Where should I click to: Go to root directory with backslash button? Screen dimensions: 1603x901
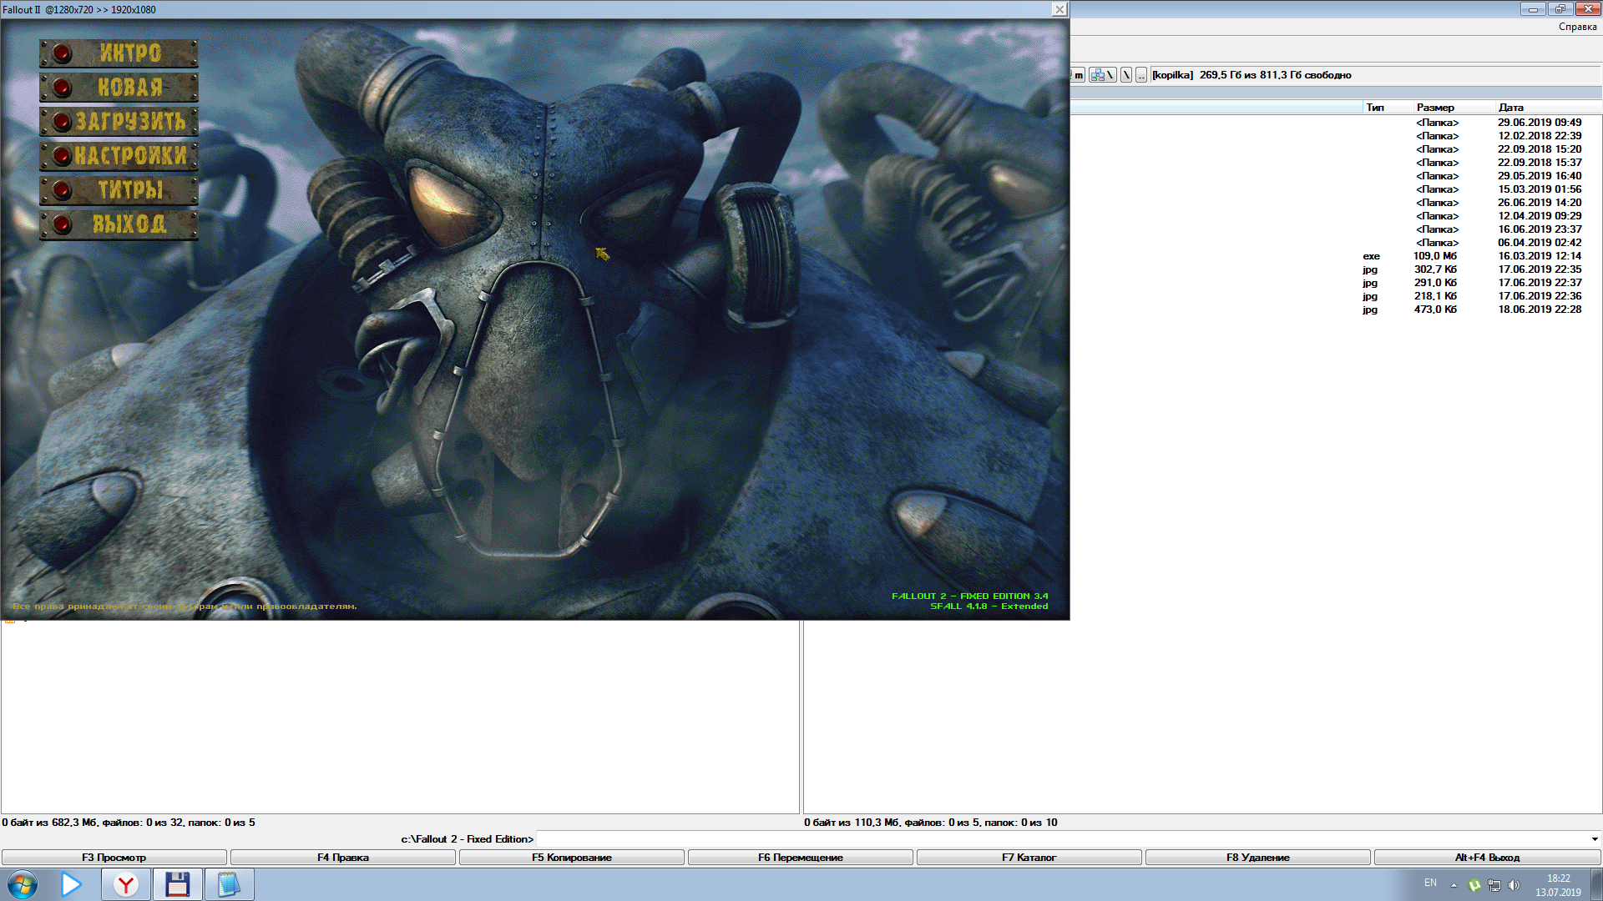pos(1126,75)
